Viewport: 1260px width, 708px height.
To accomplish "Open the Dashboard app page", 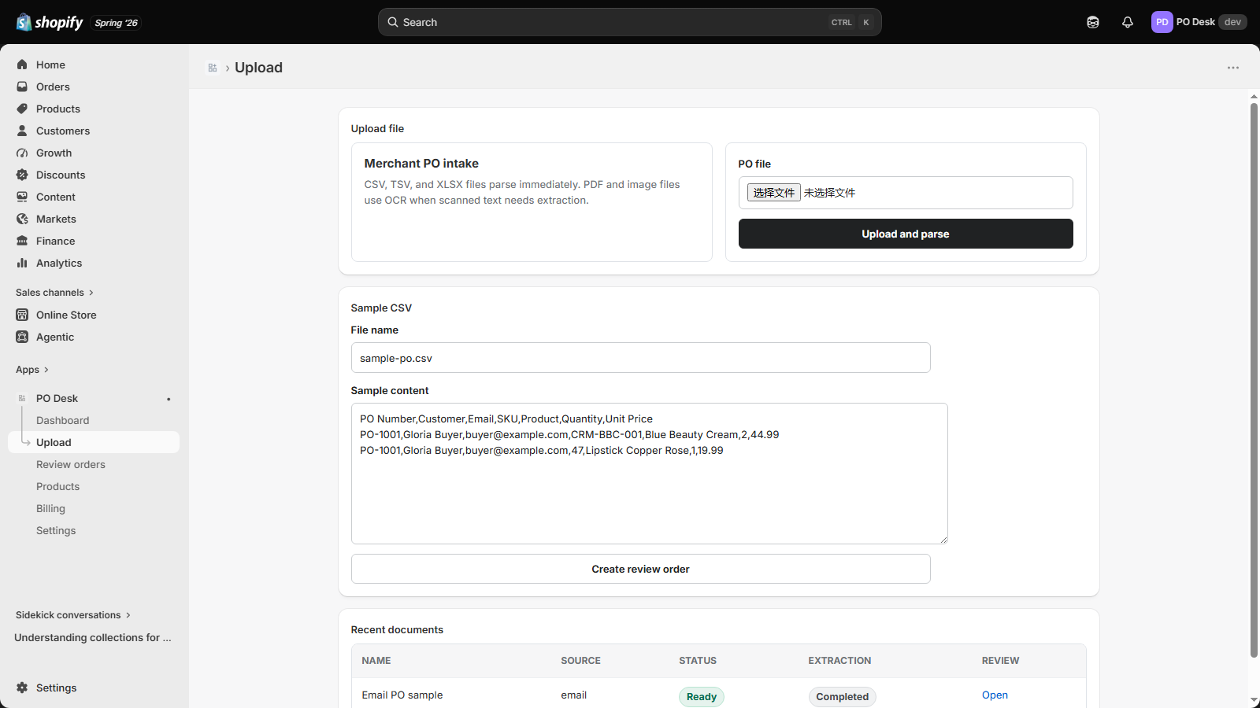I will [x=62, y=420].
